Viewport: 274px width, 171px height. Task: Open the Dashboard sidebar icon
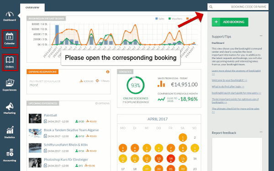(10, 16)
